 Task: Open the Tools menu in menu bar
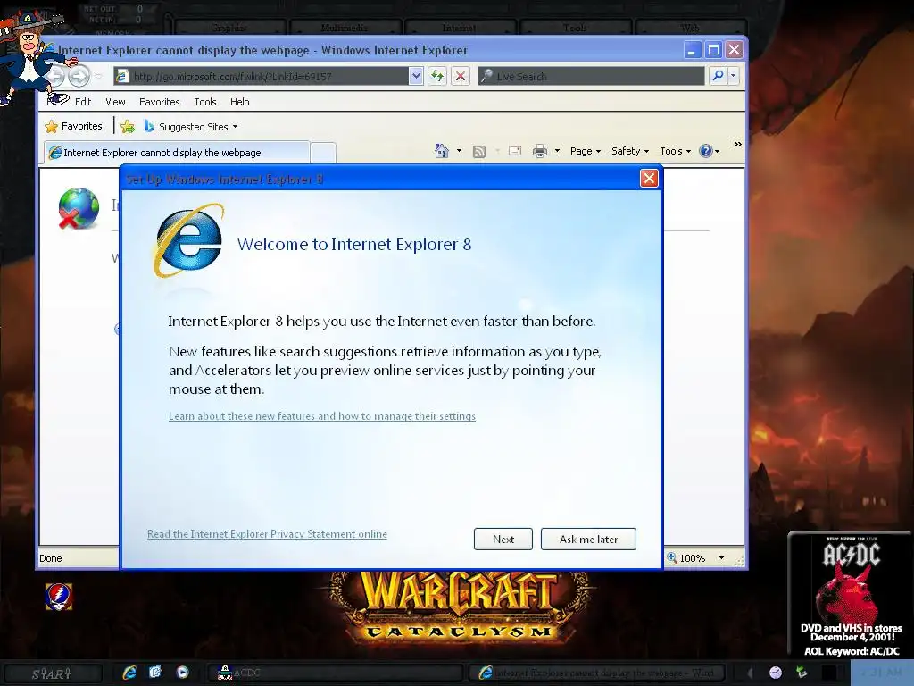coord(205,102)
